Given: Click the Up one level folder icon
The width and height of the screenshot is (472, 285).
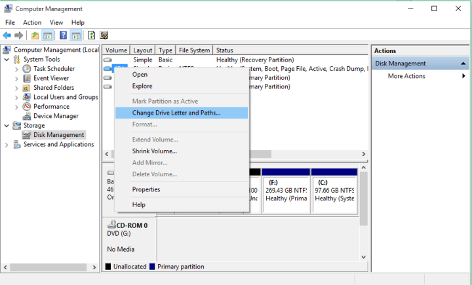Looking at the screenshot, I should (35, 35).
